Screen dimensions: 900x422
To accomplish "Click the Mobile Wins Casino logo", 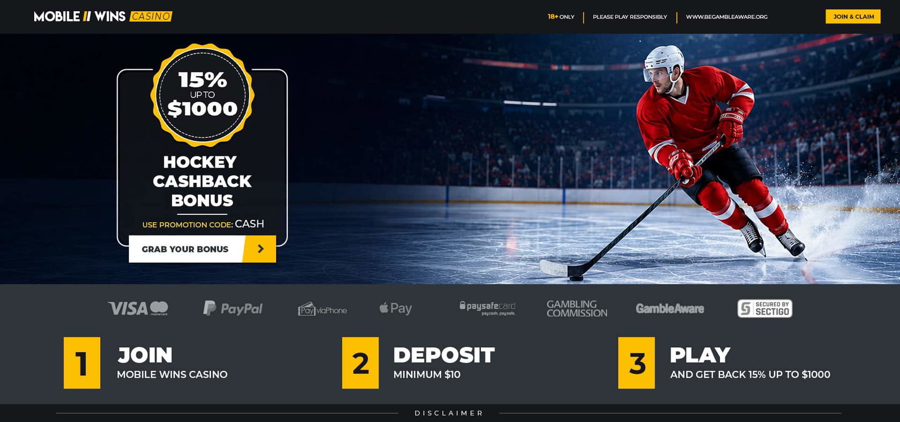I will 103,16.
